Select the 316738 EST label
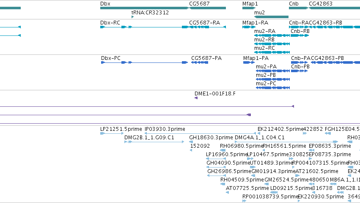The width and height of the screenshot is (360, 203). coord(323,189)
